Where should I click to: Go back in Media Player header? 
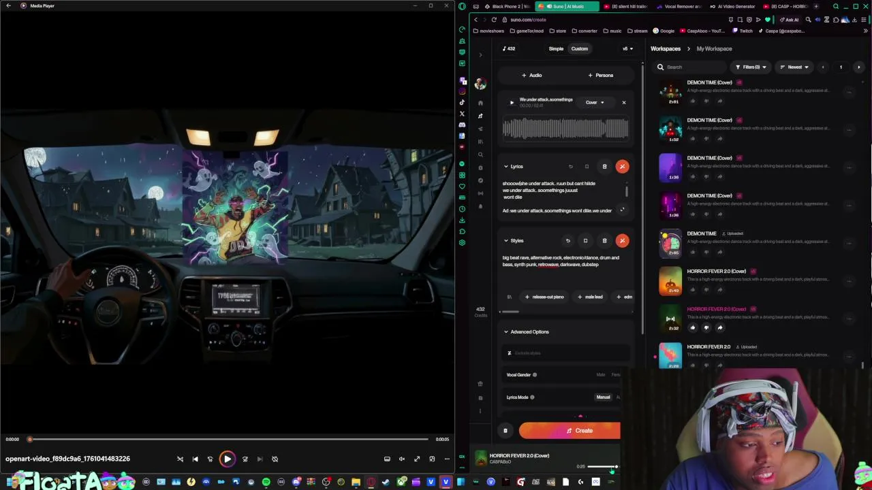tap(8, 5)
